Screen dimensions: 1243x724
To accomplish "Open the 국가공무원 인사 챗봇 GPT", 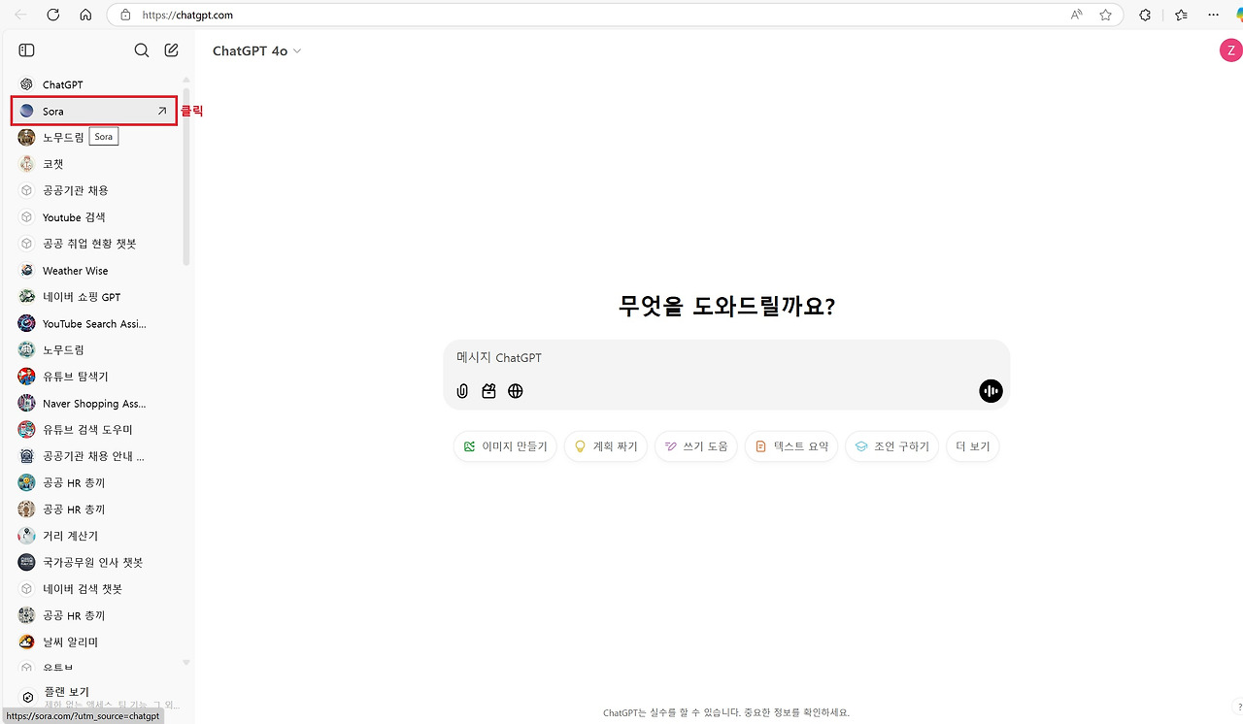I will [x=95, y=563].
